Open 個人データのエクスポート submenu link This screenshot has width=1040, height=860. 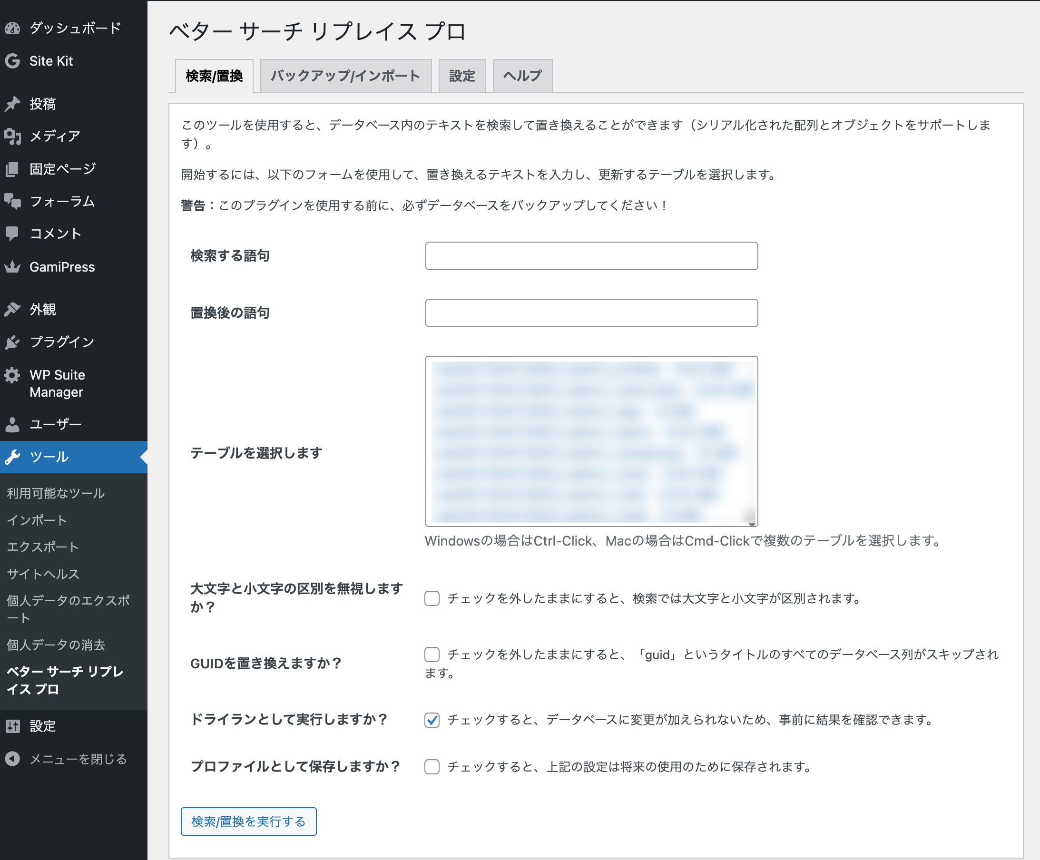tap(69, 609)
